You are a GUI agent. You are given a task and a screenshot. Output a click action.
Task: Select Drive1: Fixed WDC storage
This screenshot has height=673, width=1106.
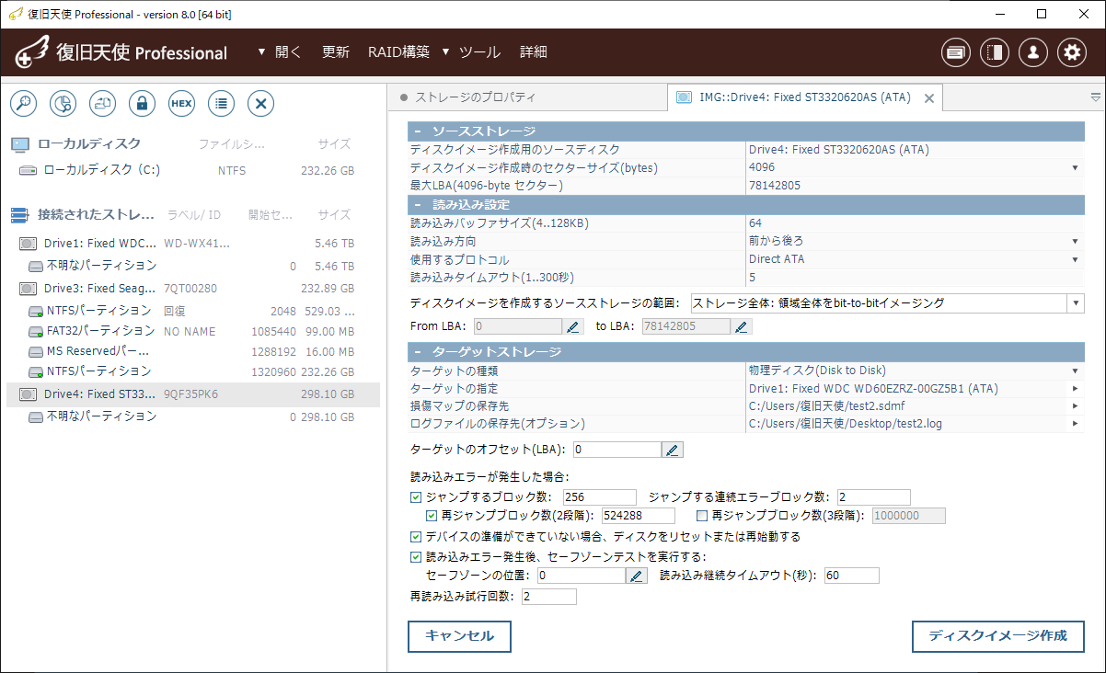tap(193, 244)
